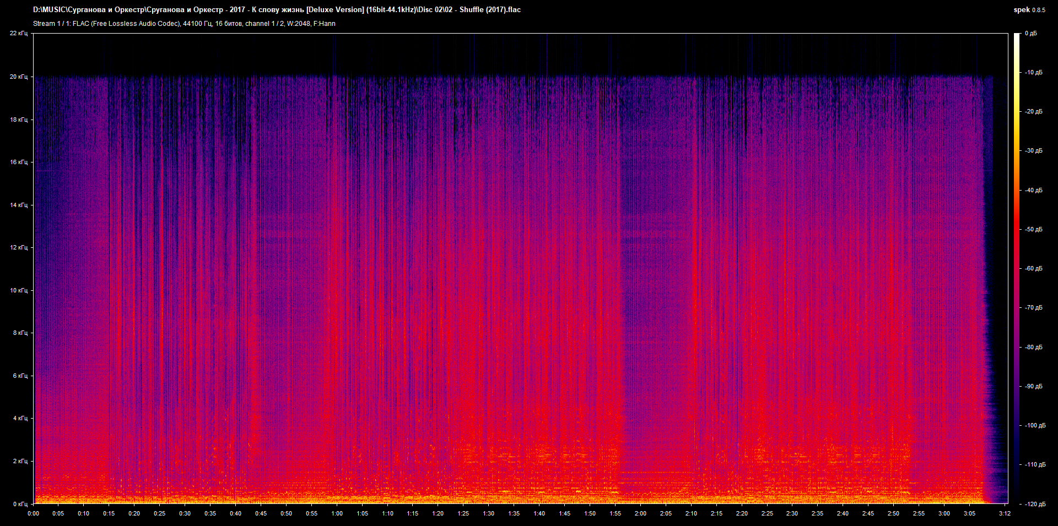
Task: Click the FLAC stream info line
Action: (x=184, y=24)
